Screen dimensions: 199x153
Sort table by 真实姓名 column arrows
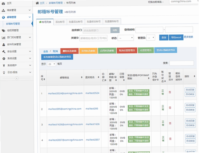98,77
